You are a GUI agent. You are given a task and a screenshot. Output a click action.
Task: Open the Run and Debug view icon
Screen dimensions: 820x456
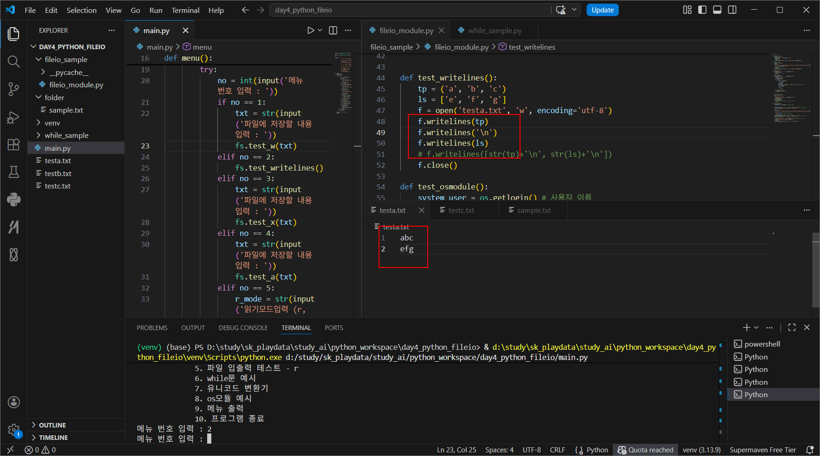[14, 117]
